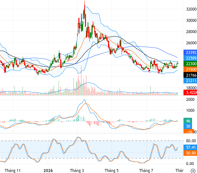Click the Tháng 3 time axis label
The height and width of the screenshot is (173, 197).
pyautogui.click(x=77, y=170)
